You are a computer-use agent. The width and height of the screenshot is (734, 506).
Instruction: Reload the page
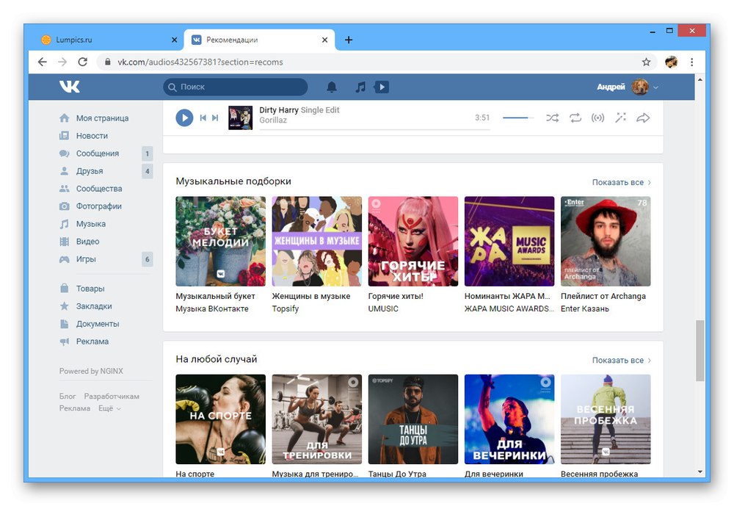click(x=83, y=62)
